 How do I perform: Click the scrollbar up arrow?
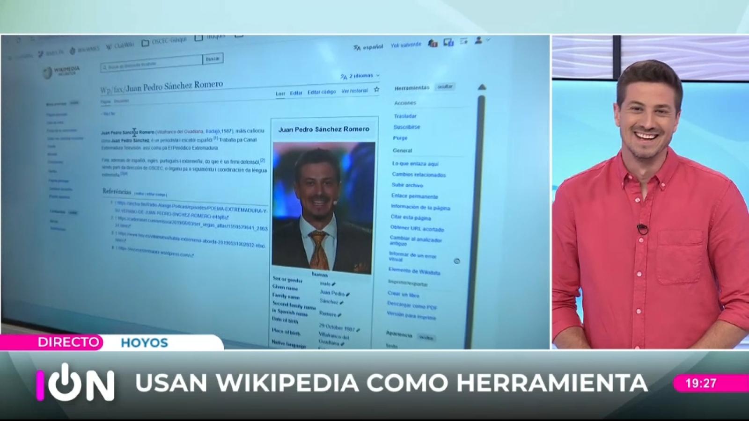[482, 87]
